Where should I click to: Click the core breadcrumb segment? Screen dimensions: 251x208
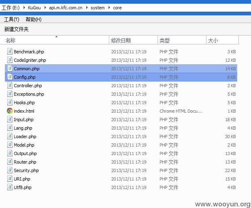[117, 8]
